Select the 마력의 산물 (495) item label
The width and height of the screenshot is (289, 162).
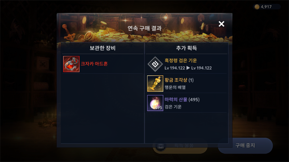(182, 100)
